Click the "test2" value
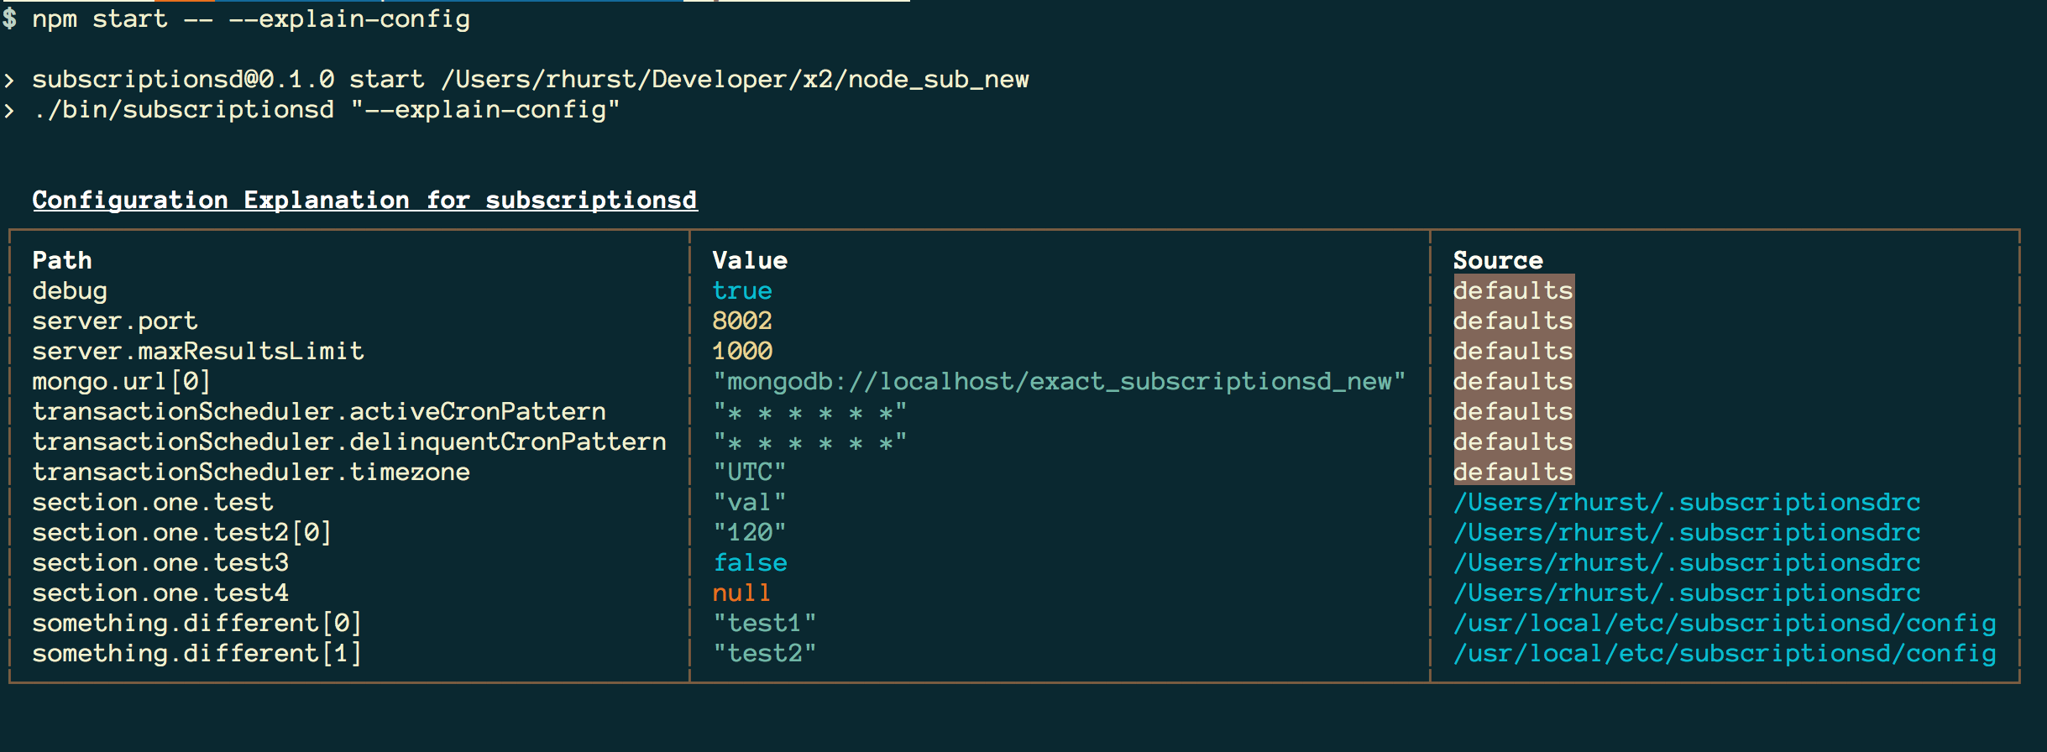 coord(764,654)
